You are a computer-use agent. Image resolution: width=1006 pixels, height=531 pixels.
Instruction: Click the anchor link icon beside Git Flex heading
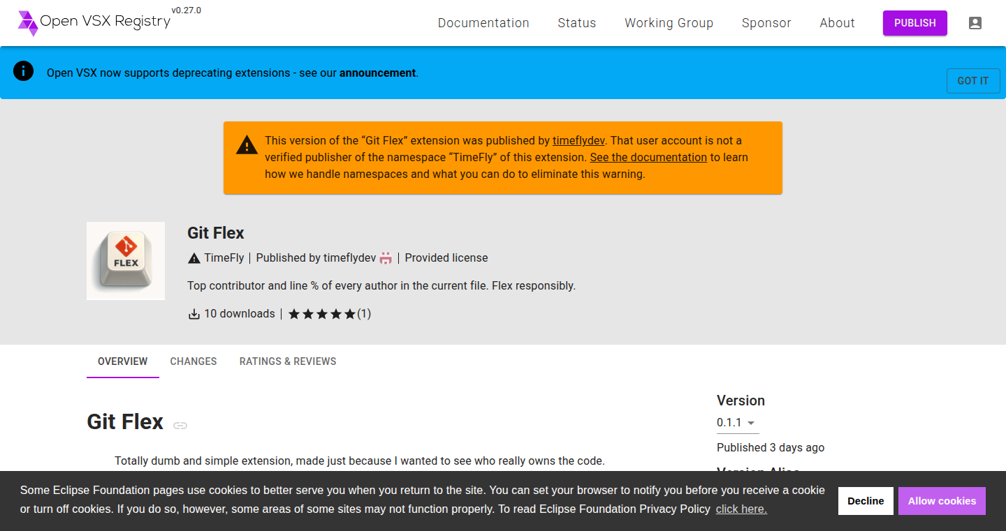coord(180,425)
